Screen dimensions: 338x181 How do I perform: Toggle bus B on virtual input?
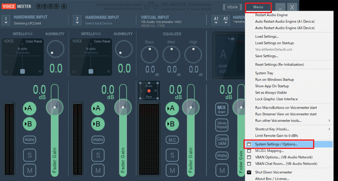(x=172, y=124)
